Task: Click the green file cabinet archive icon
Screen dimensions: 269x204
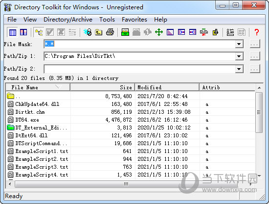Action: [125, 32]
